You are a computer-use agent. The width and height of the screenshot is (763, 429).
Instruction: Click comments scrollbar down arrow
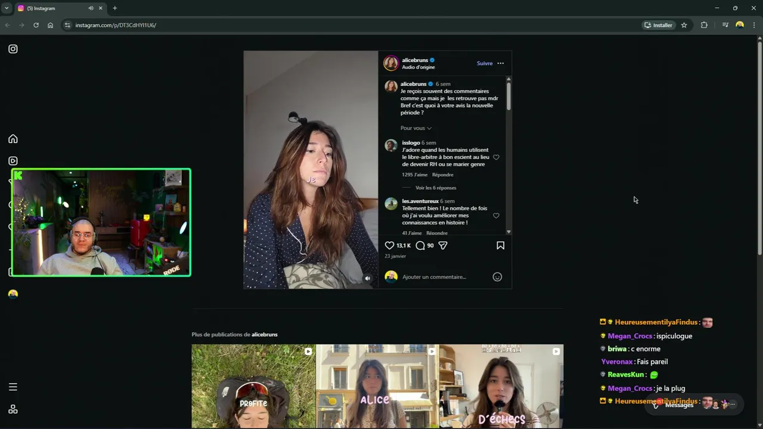pos(508,232)
